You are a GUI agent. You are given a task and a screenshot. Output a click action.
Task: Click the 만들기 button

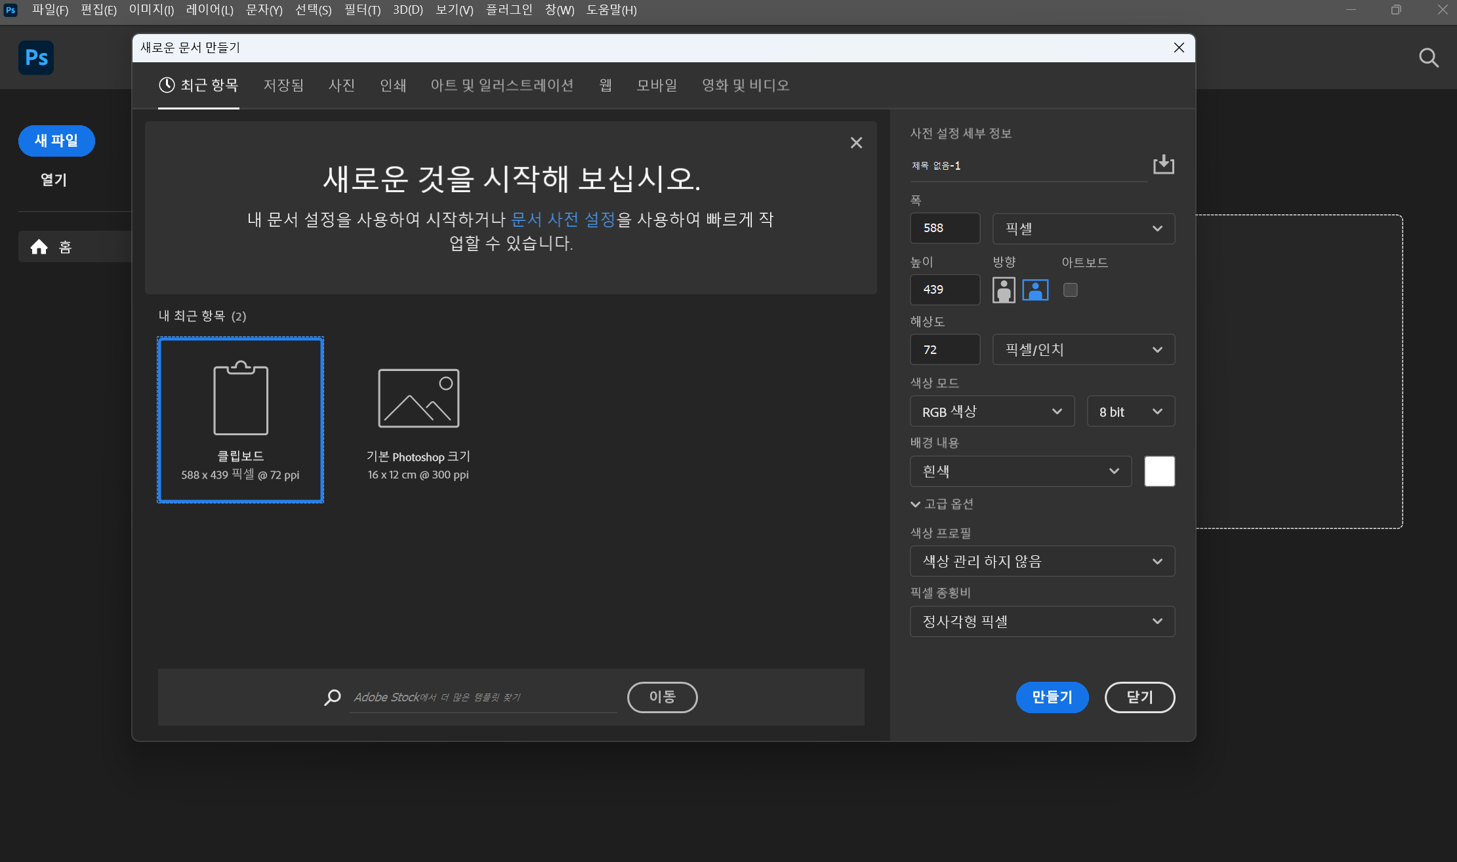tap(1052, 697)
